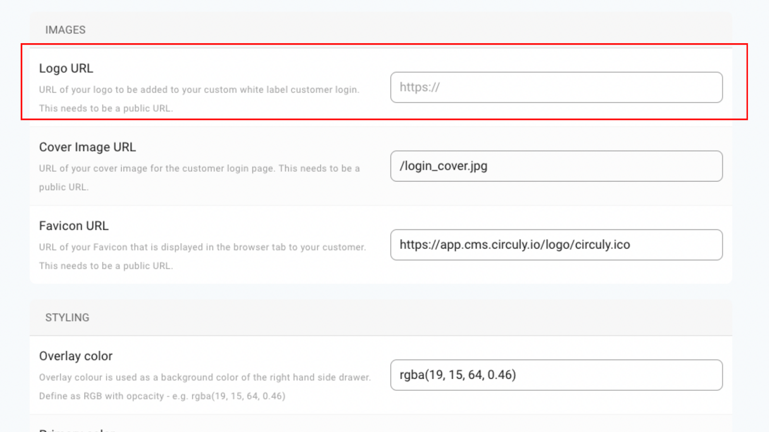Click the IMAGES section header
This screenshot has width=769, height=432.
pyautogui.click(x=65, y=29)
